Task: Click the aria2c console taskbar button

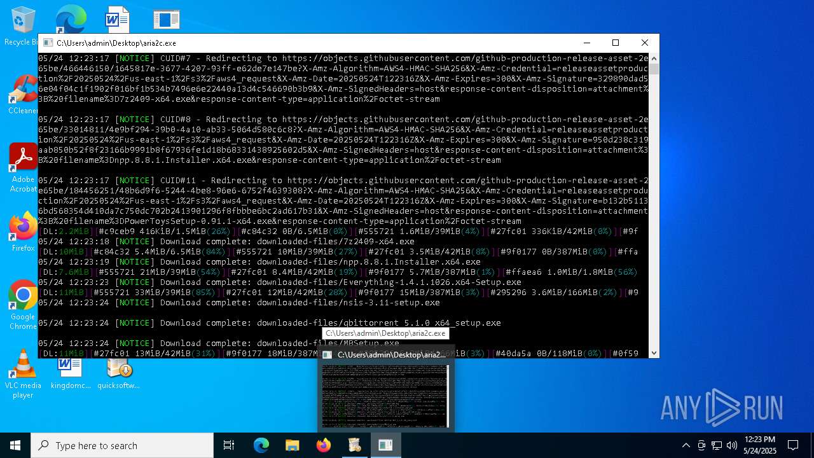Action: (385, 445)
